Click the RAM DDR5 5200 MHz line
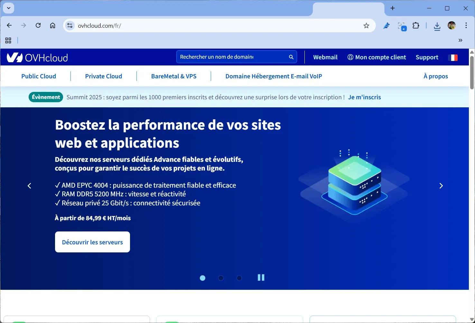Viewport: 475px width, 323px height. coord(120,194)
